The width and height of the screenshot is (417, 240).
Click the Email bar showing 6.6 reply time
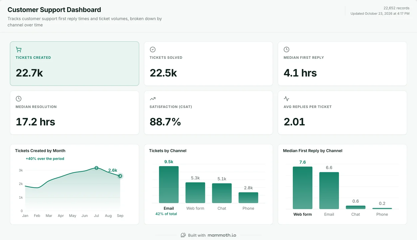coord(329,190)
